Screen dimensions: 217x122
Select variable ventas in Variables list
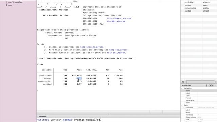click(x=188, y=5)
